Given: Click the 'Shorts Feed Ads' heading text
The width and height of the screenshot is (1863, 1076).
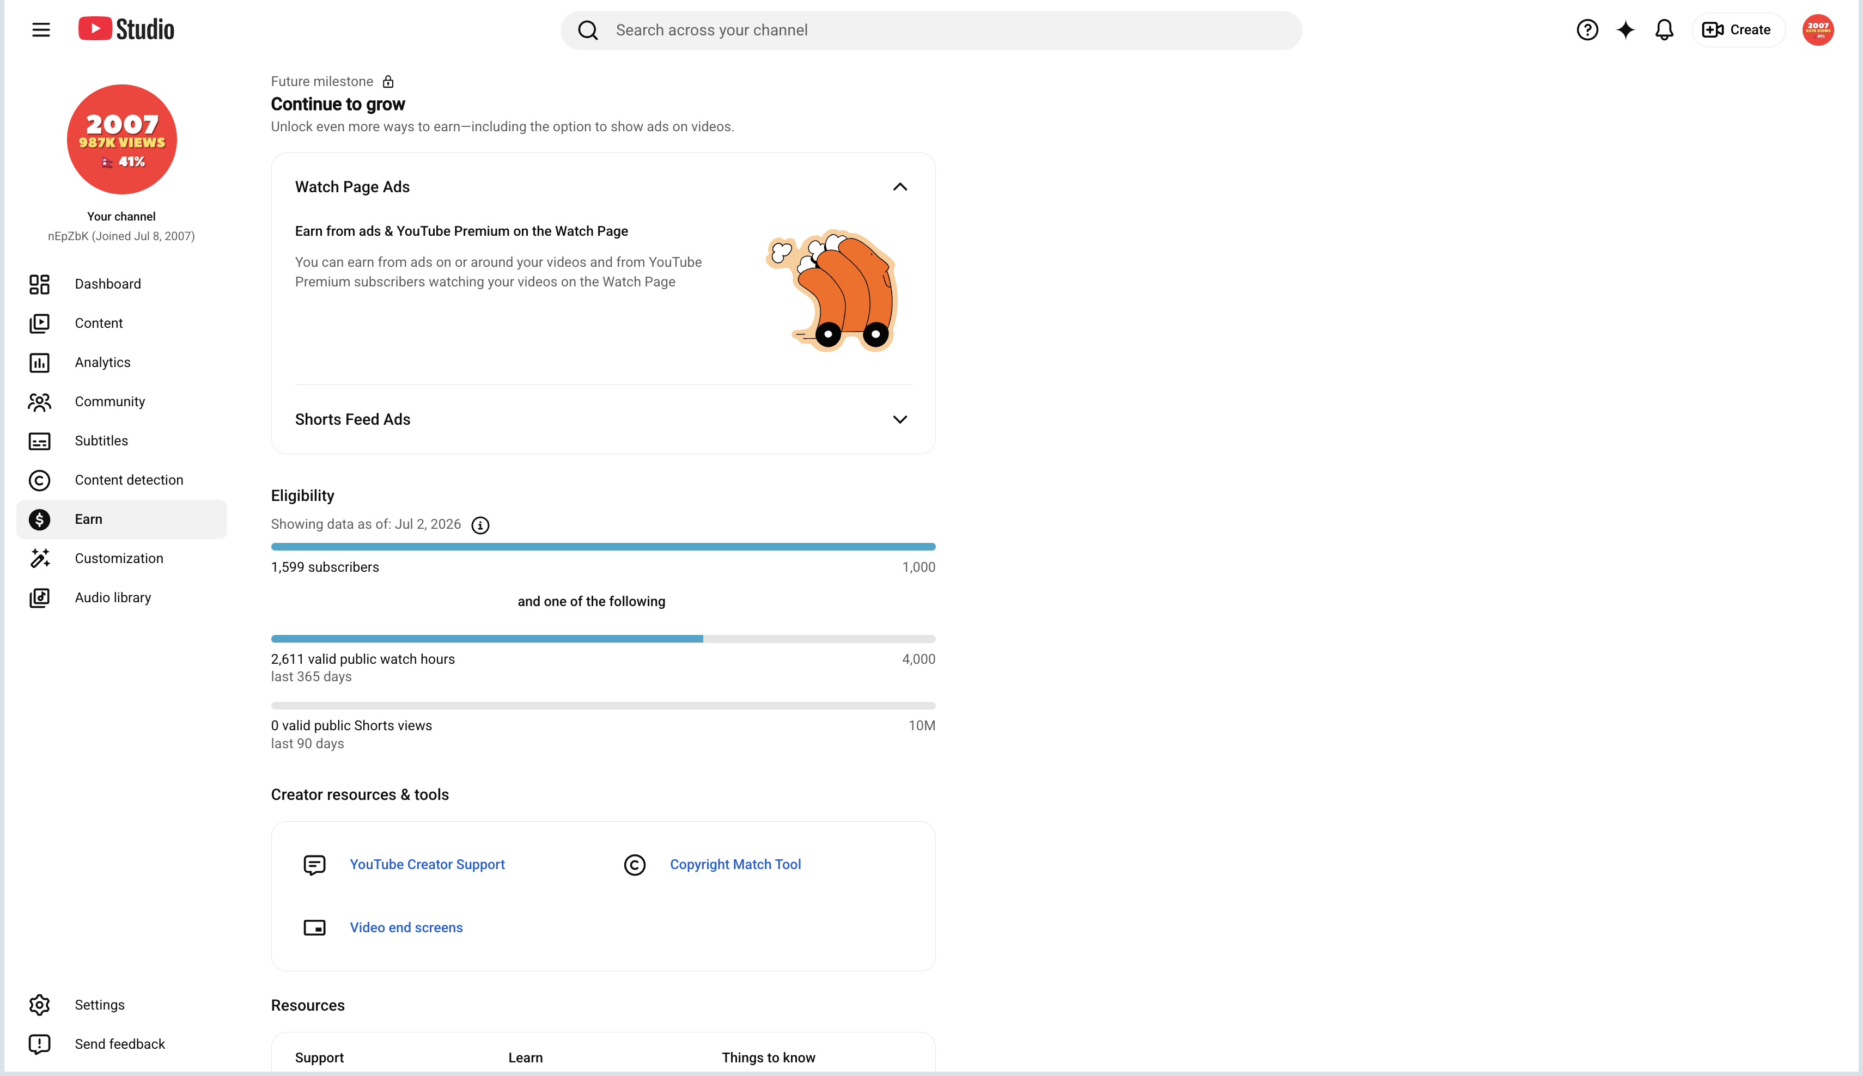Looking at the screenshot, I should click(352, 420).
